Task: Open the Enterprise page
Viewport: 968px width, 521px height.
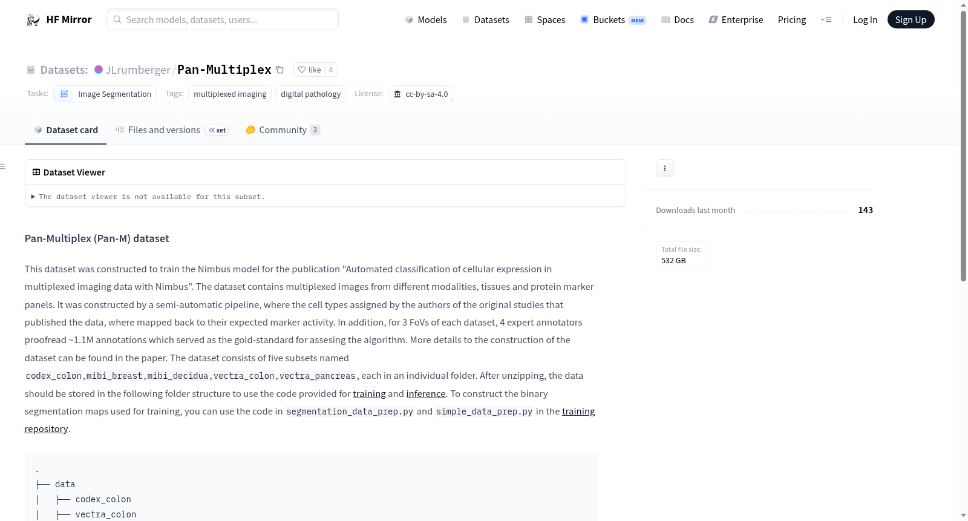Action: pos(736,20)
